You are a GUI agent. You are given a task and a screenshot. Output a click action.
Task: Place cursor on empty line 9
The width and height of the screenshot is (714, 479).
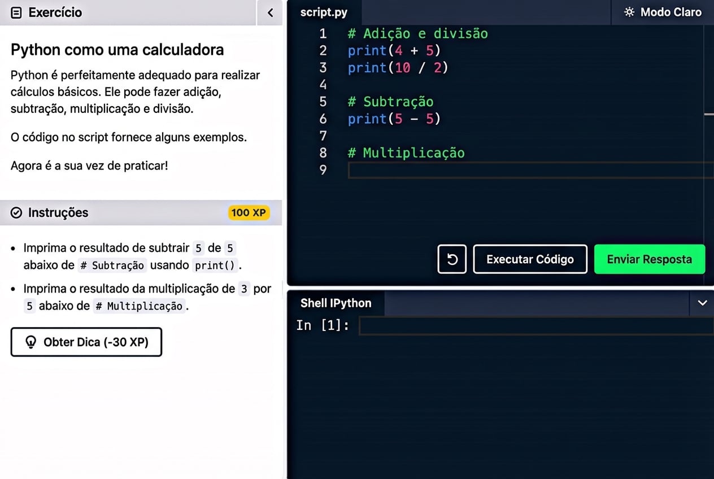(x=531, y=170)
